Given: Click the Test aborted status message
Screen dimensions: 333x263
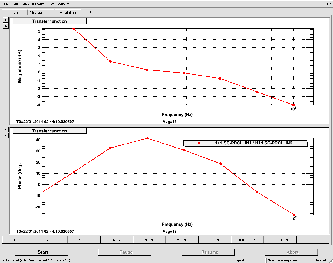Looking at the screenshot, I should tap(36, 260).
